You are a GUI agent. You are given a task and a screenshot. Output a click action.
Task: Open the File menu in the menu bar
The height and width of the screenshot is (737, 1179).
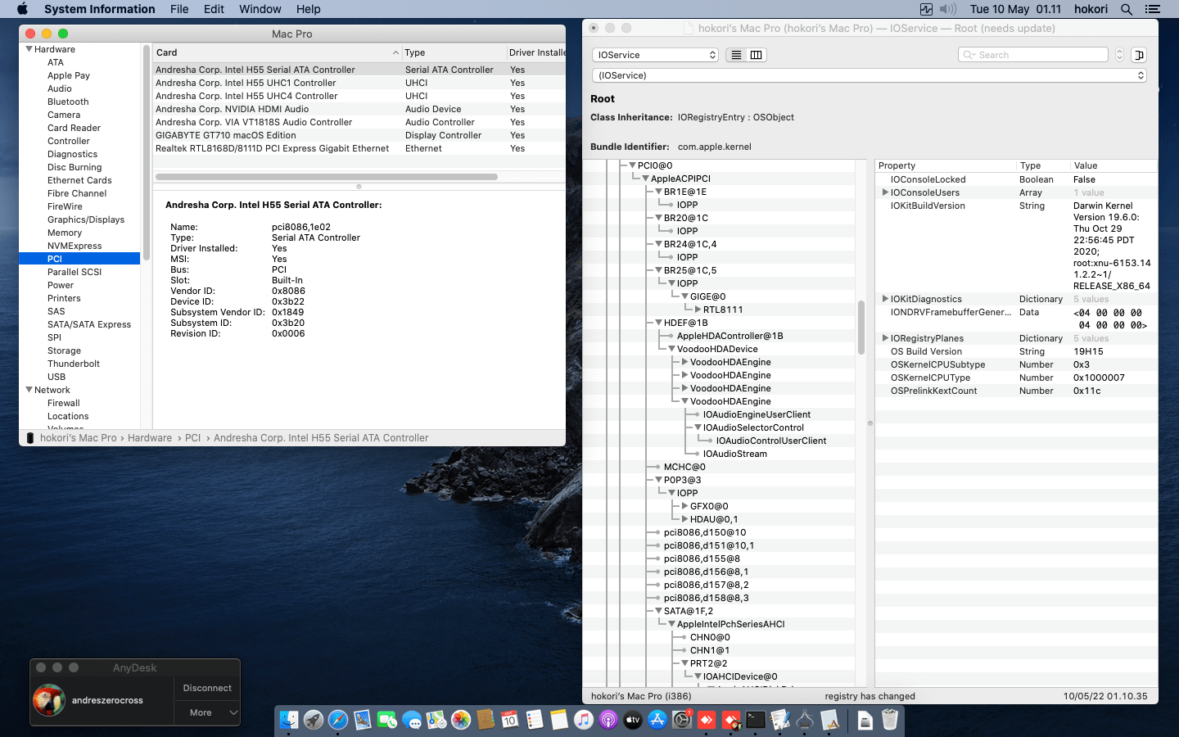pyautogui.click(x=179, y=9)
